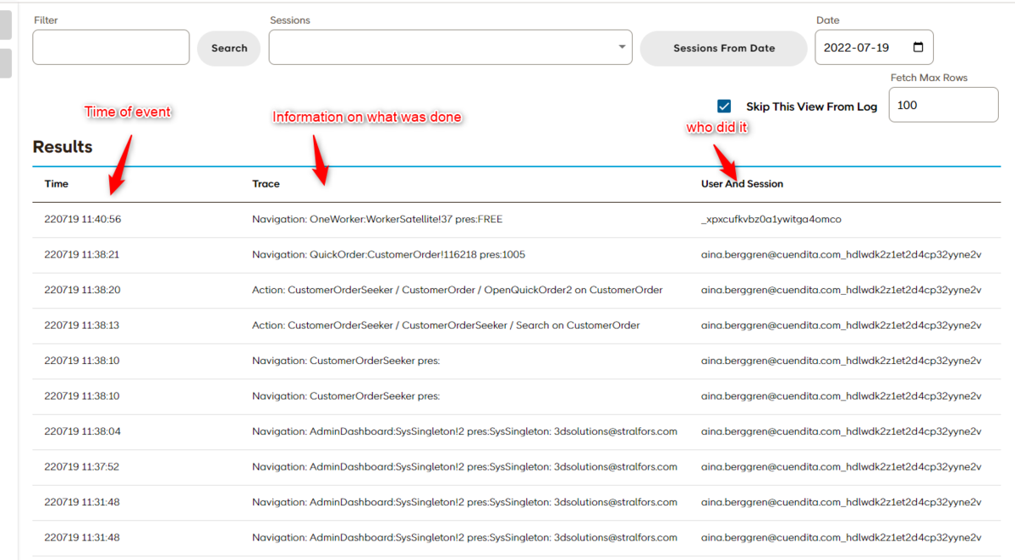The image size is (1015, 560).
Task: Select time cell 220719 11:38:20
Action: tap(82, 290)
